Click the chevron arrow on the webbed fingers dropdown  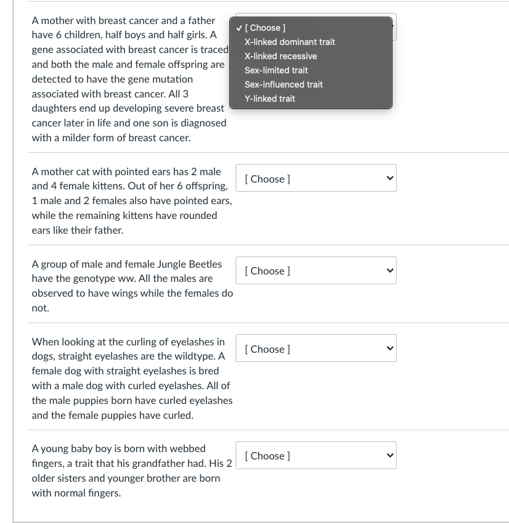point(390,455)
